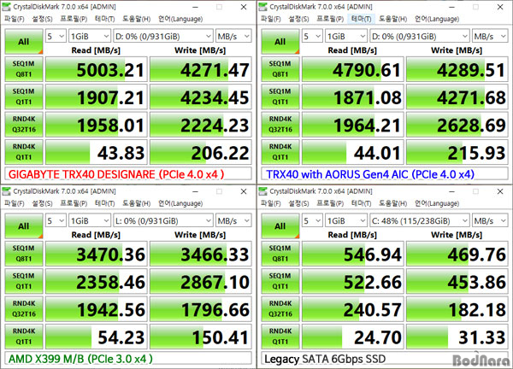This screenshot has width=513, height=369.
Task: Start RND4K Q1T1 test in AORUS Gen4 AIC window
Action: pyautogui.click(x=280, y=152)
